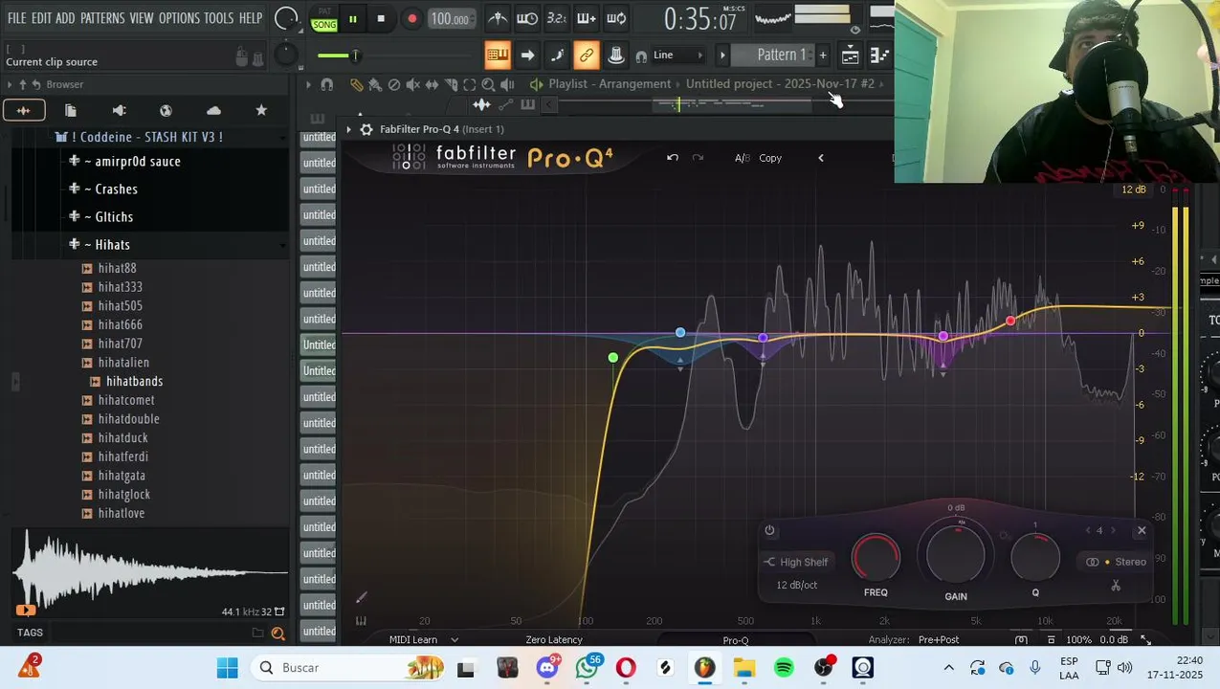Toggle the playlist snap magnet icon
Image resolution: width=1220 pixels, height=689 pixels.
point(326,84)
